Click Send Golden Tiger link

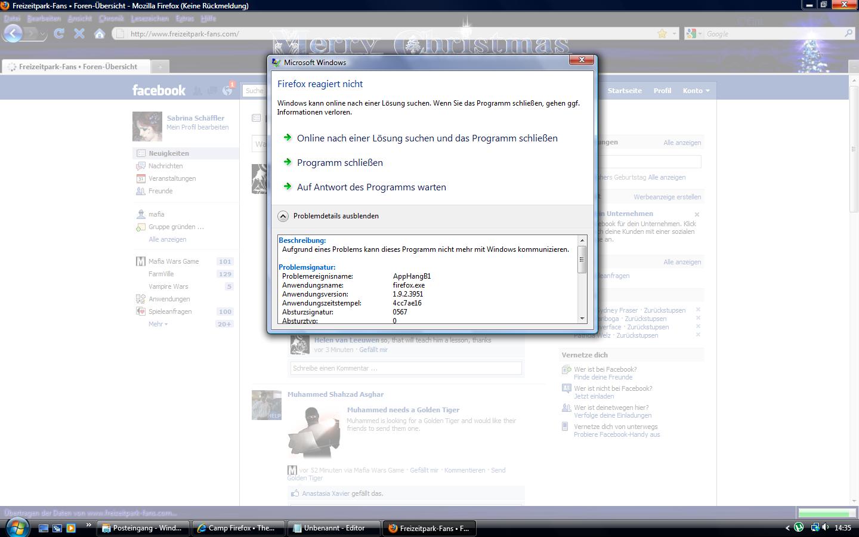tap(396, 474)
